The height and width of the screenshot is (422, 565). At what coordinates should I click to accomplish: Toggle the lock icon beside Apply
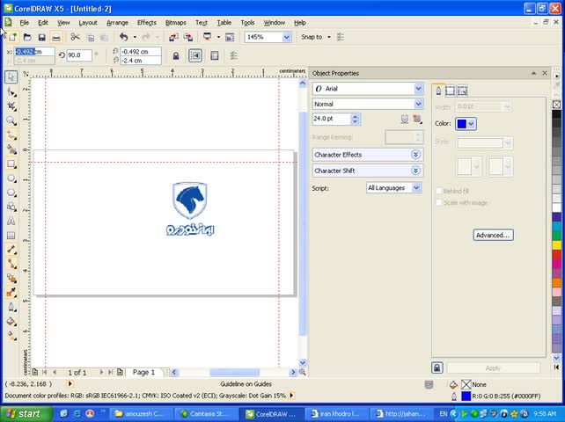(x=437, y=367)
